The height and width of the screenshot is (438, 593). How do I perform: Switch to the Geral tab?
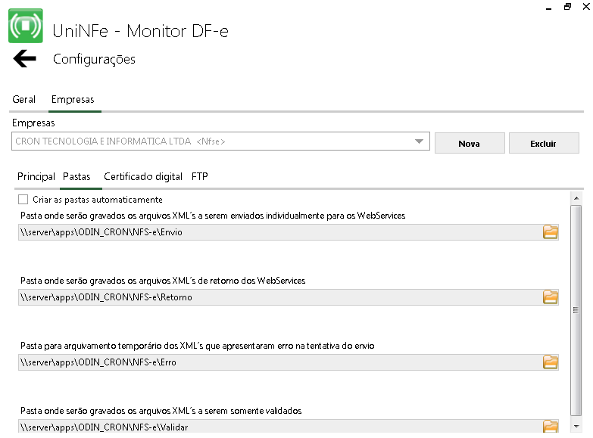coord(23,99)
